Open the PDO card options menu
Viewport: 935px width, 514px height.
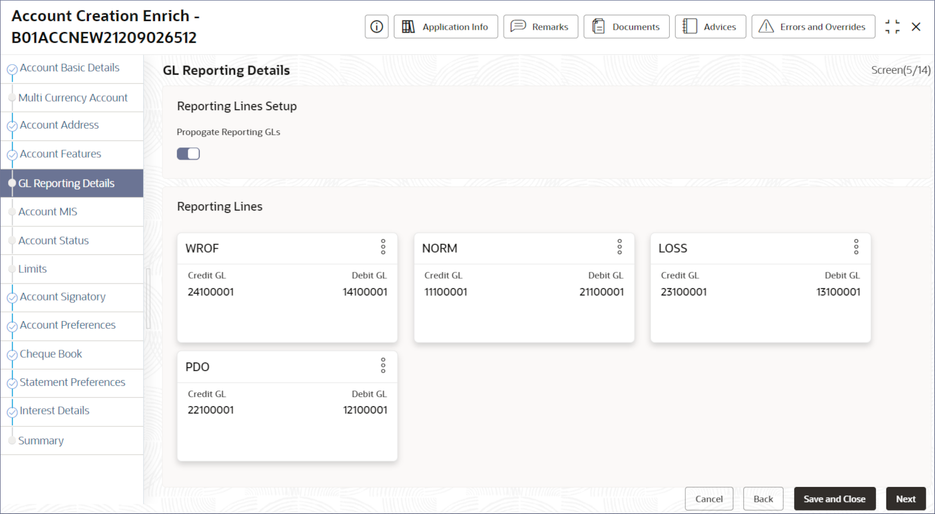tap(383, 365)
